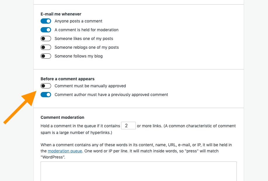Enable 'Comment must be manually approved'
268x181 pixels.
point(46,86)
